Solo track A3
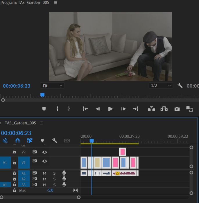Screen dimensions: 199x203 [55, 185]
